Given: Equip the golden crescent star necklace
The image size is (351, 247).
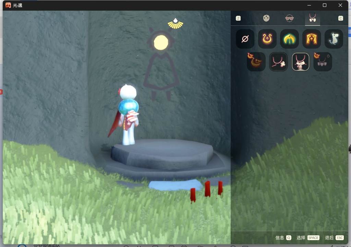Looking at the screenshot, I should pos(267,39).
